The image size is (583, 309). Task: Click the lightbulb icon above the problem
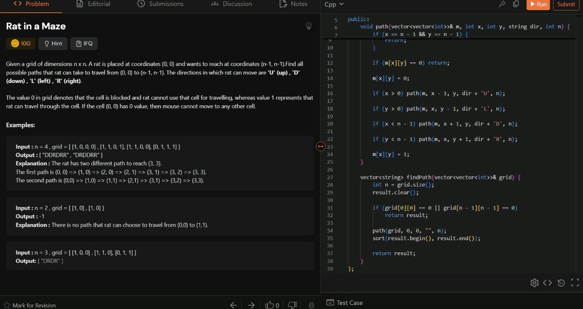[309, 26]
